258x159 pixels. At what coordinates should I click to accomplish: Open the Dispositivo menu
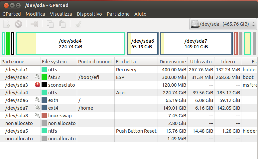point(89,14)
